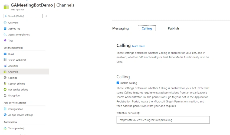Click the 'Enable calling' label text
This screenshot has height=135, width=230.
129,83
